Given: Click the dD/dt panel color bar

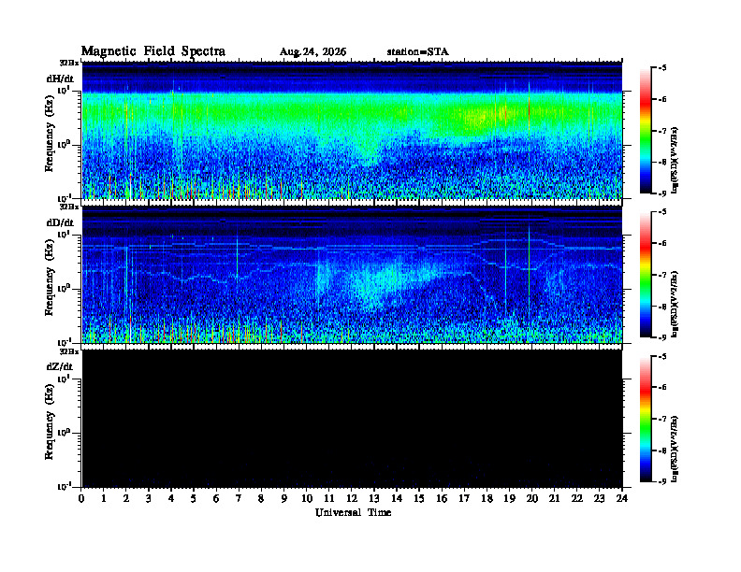Looking at the screenshot, I should pyautogui.click(x=645, y=275).
